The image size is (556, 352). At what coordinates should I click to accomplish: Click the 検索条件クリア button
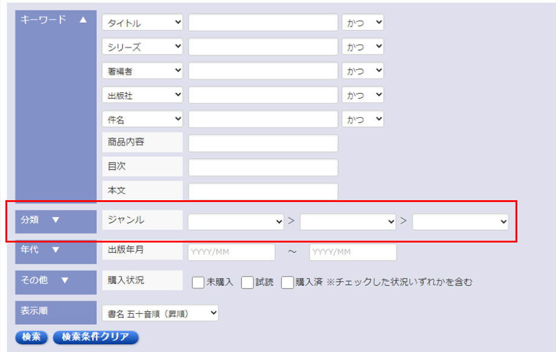pos(95,337)
